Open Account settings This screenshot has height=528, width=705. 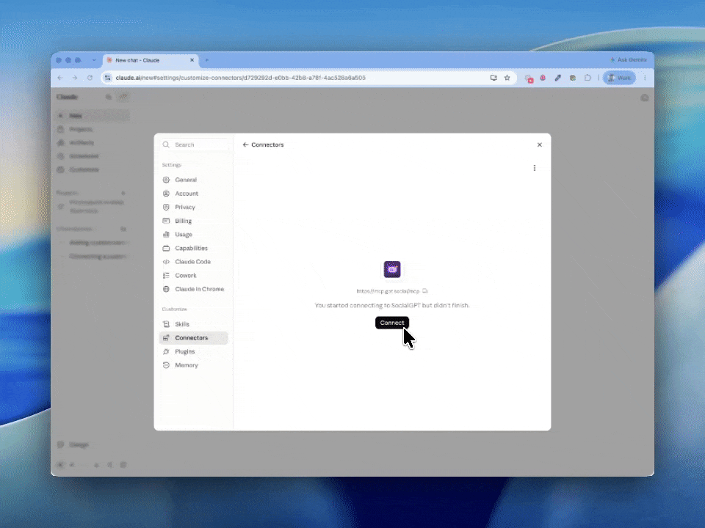coord(193,194)
